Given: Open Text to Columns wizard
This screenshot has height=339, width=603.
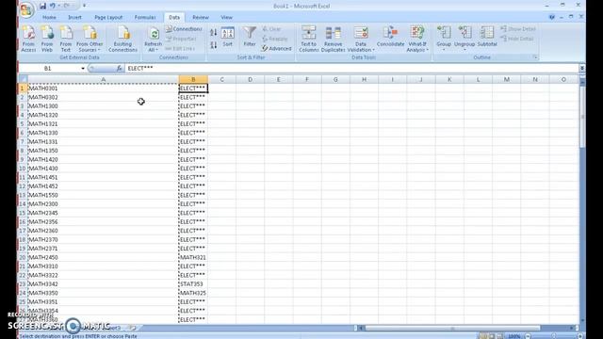Looking at the screenshot, I should [x=308, y=39].
